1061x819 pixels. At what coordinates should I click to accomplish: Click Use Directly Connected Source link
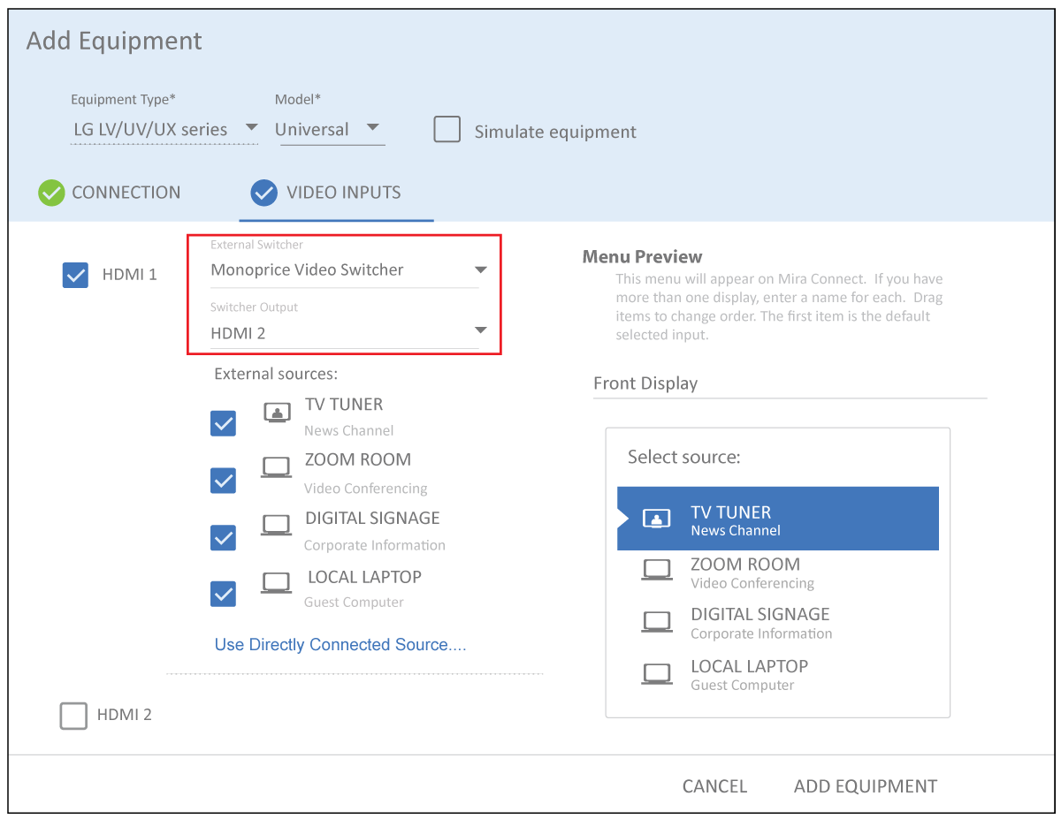tap(340, 645)
